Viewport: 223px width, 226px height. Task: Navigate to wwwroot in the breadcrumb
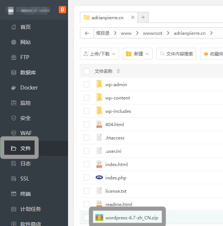pos(153,33)
